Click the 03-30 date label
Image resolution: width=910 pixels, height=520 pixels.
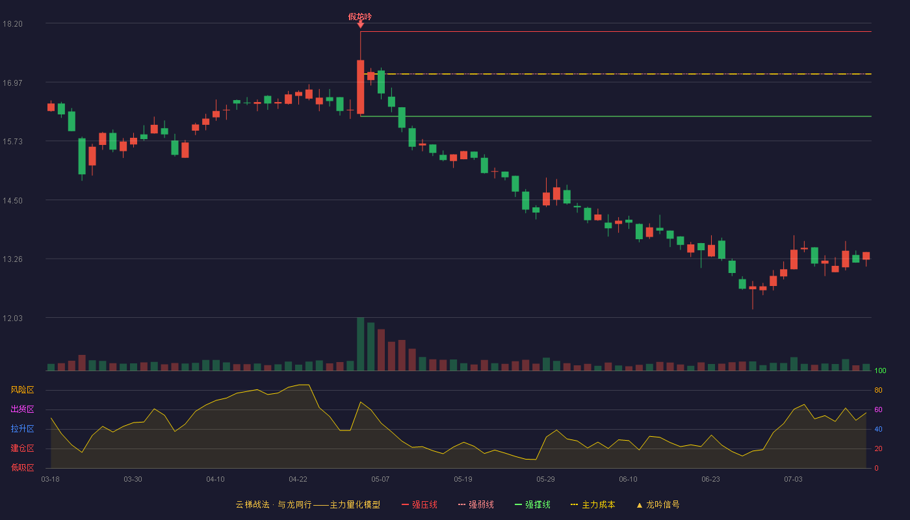tap(133, 479)
